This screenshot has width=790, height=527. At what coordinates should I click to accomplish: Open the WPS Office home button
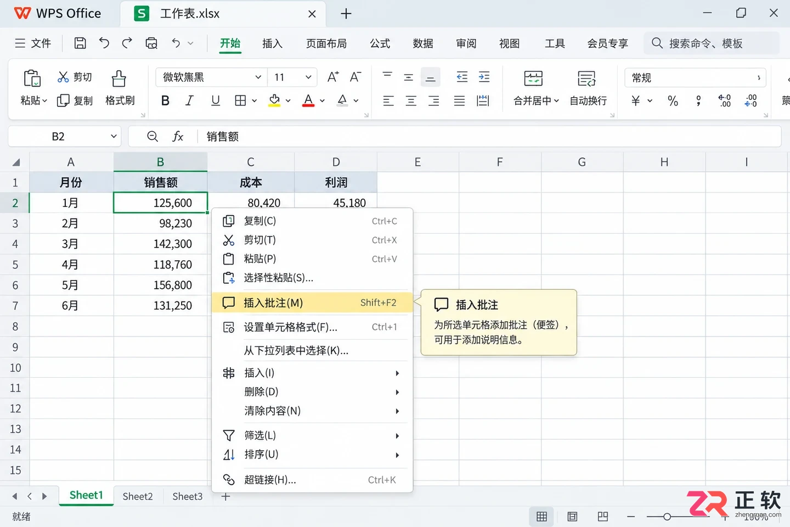(x=58, y=14)
